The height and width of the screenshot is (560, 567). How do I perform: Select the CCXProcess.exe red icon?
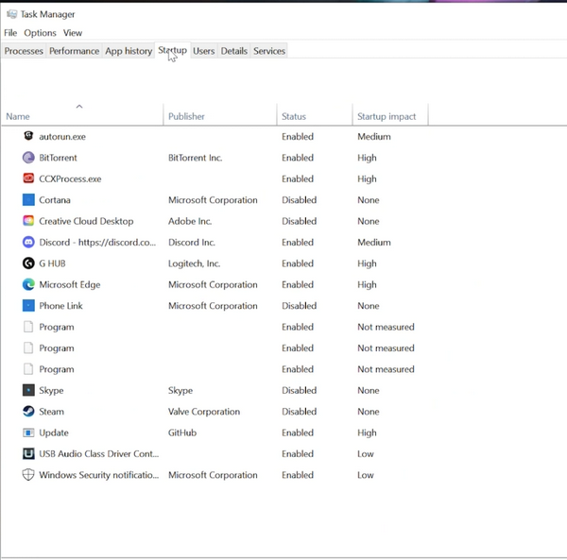point(28,178)
